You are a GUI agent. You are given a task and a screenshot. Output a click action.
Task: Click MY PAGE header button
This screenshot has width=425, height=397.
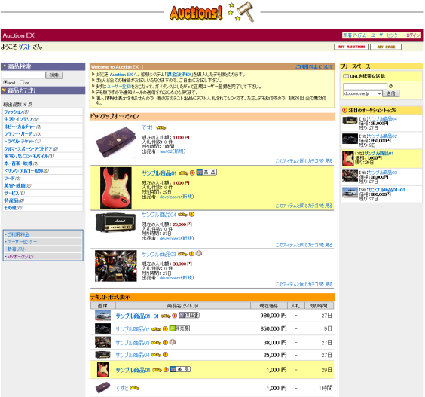[x=386, y=47]
